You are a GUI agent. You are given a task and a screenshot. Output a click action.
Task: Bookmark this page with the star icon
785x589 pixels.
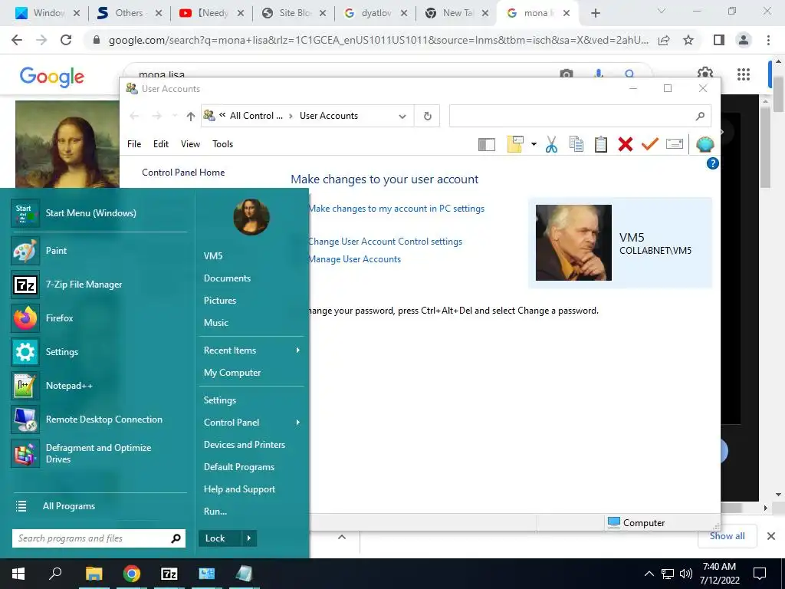tap(688, 40)
